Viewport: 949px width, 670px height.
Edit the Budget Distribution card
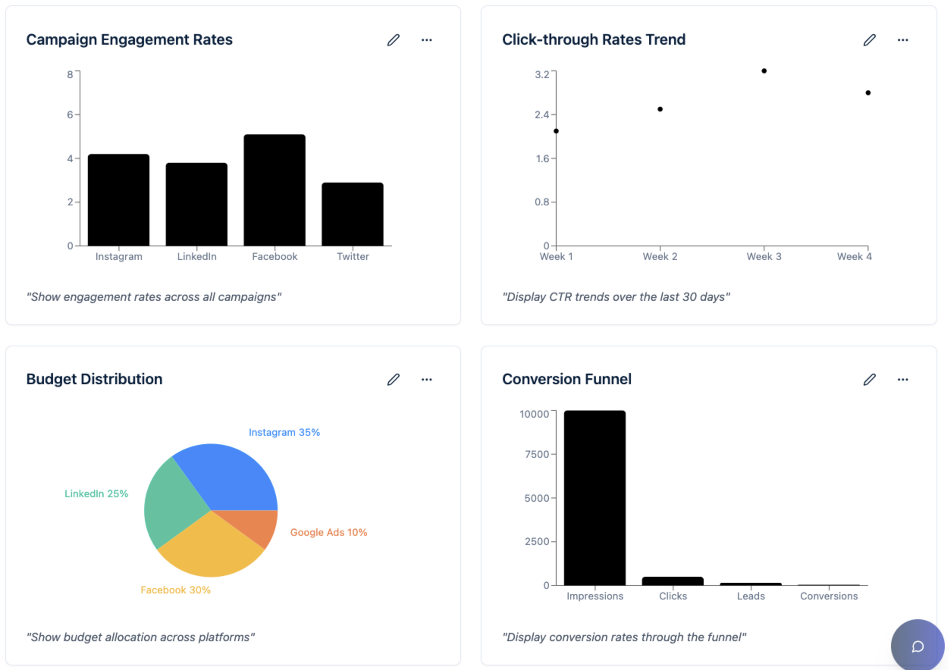(393, 380)
